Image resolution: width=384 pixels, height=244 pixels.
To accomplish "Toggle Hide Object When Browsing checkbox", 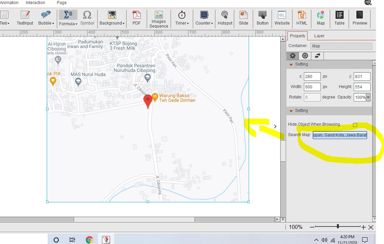I will click(x=355, y=125).
